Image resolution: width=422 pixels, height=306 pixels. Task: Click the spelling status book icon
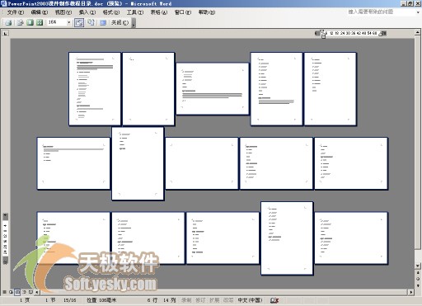tap(274, 300)
